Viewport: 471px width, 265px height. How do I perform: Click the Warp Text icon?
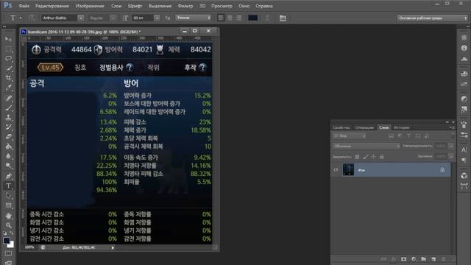[267, 18]
